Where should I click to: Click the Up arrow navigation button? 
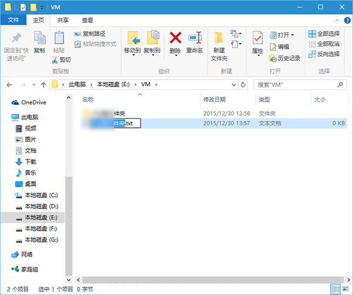click(x=44, y=85)
